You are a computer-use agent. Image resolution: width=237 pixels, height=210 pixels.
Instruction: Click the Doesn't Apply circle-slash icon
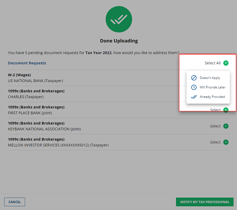pos(194,78)
